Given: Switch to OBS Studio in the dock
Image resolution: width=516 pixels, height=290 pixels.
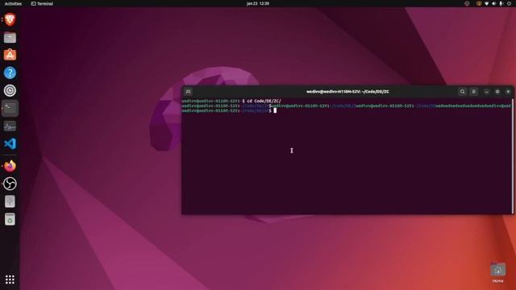Looking at the screenshot, I should [10, 184].
